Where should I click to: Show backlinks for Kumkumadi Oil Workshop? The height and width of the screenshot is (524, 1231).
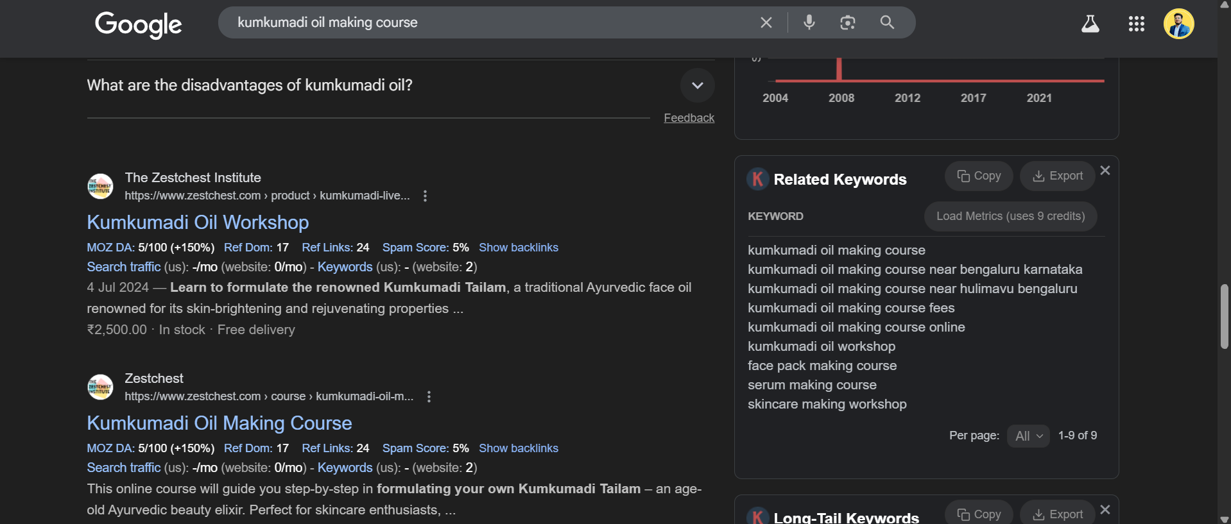pyautogui.click(x=518, y=248)
